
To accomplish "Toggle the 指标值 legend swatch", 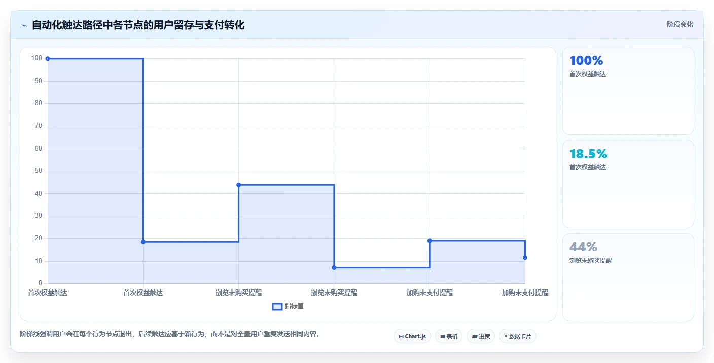I will (x=277, y=306).
